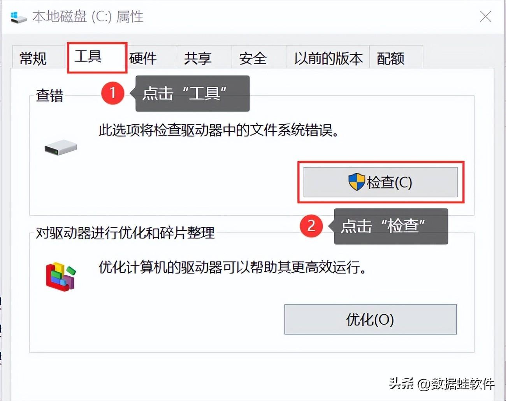Click the numbered badge 1 annotation

(113, 93)
